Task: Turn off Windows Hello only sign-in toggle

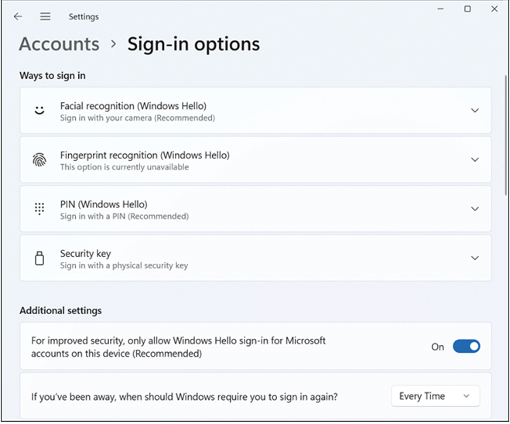Action: [x=466, y=347]
